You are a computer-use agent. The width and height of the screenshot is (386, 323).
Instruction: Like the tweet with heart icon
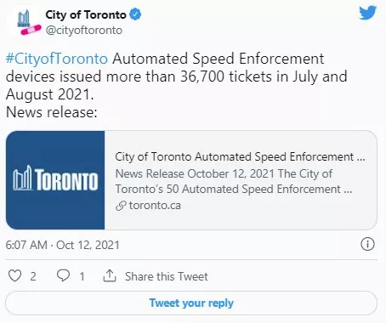click(14, 275)
